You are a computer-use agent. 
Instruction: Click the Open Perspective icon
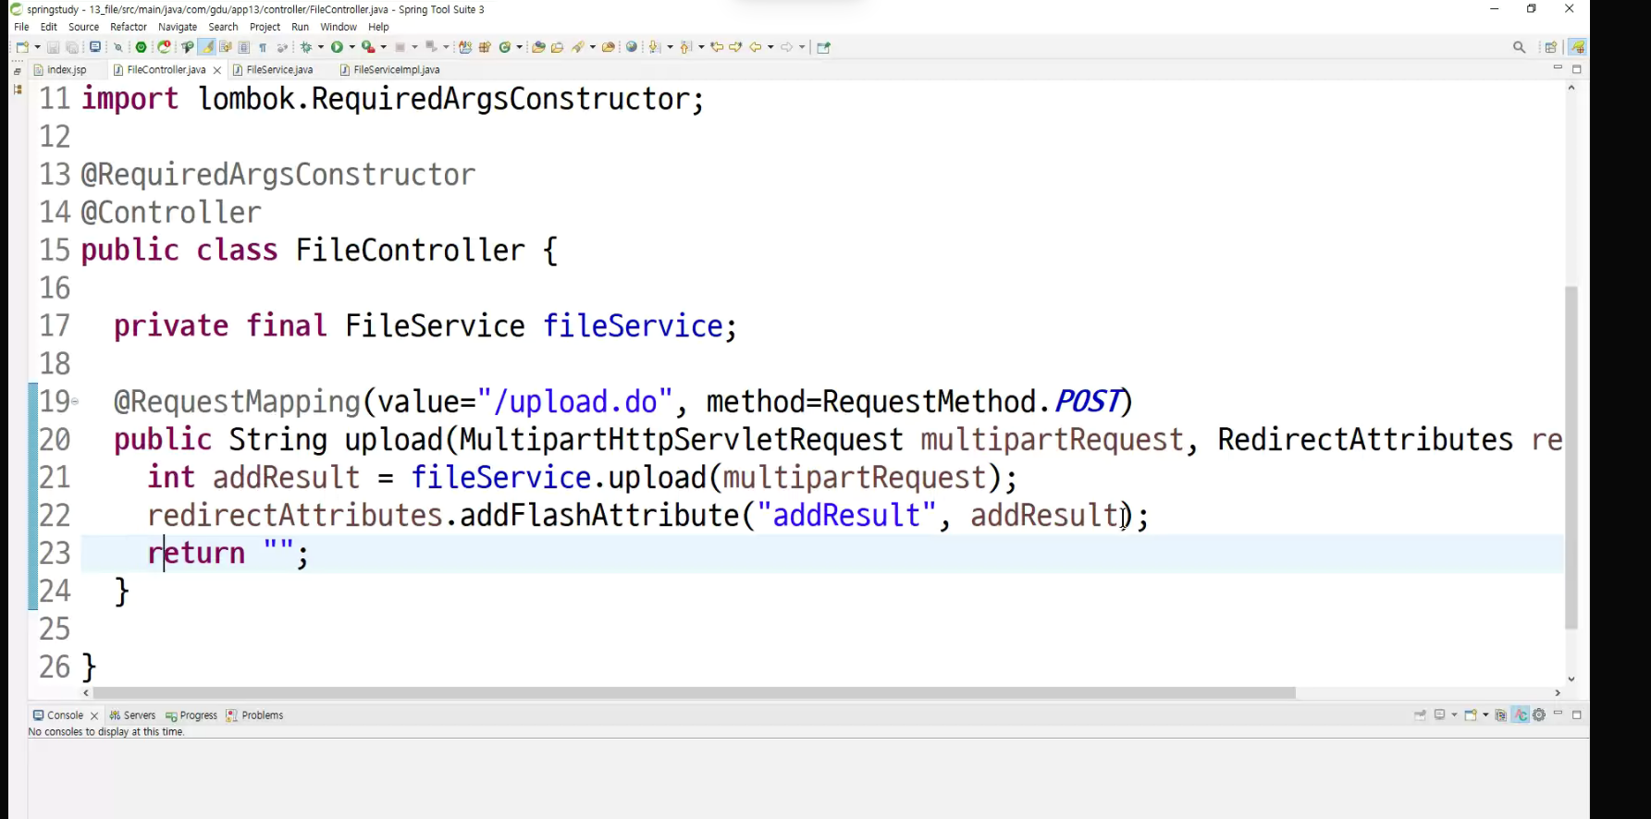[1551, 47]
